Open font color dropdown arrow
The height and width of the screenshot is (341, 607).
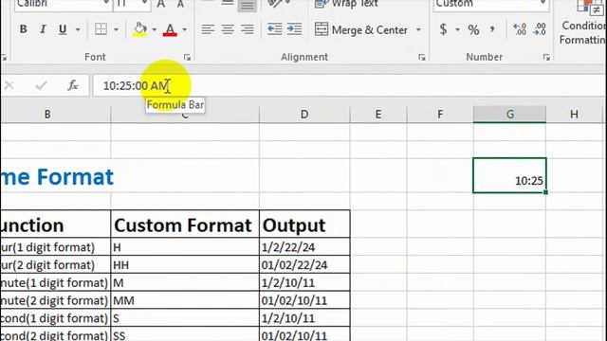(x=184, y=29)
